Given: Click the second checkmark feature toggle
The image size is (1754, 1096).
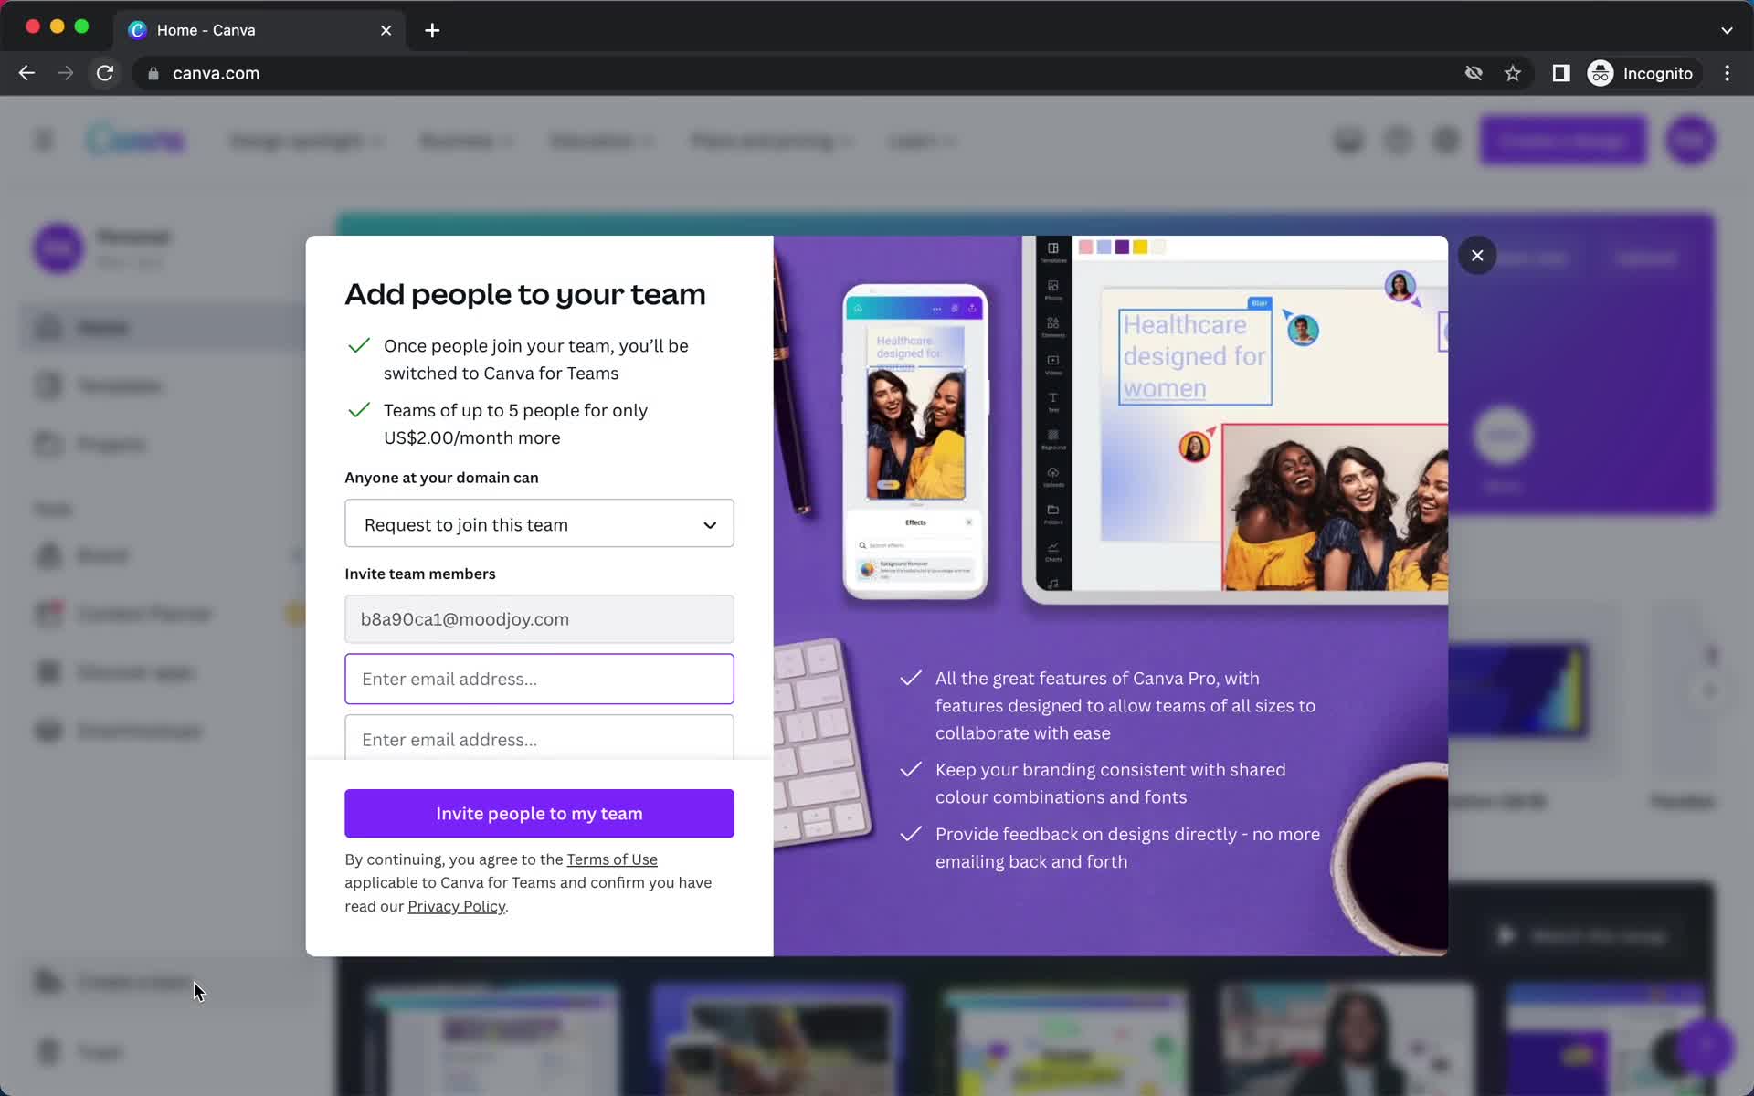Looking at the screenshot, I should (360, 409).
